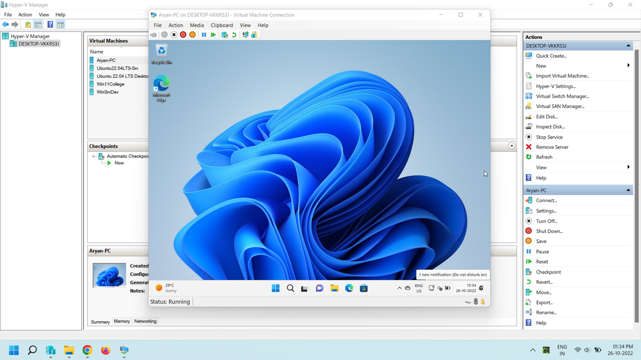Image resolution: width=641 pixels, height=360 pixels.
Task: Collapse the Checkpoints pane chevron
Action: click(x=512, y=146)
